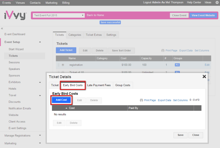
Task: Open the Group Costs tab
Action: tap(123, 85)
